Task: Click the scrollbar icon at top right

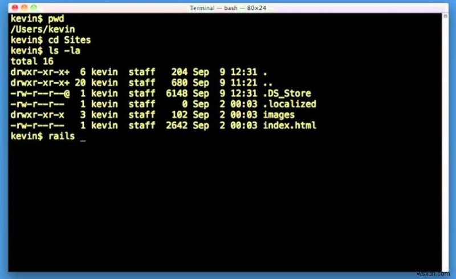Action: pyautogui.click(x=445, y=16)
